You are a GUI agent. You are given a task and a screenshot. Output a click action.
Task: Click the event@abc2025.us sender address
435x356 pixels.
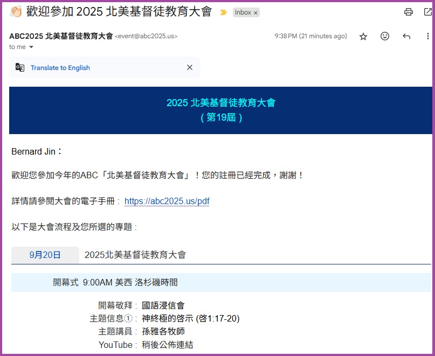click(x=146, y=37)
